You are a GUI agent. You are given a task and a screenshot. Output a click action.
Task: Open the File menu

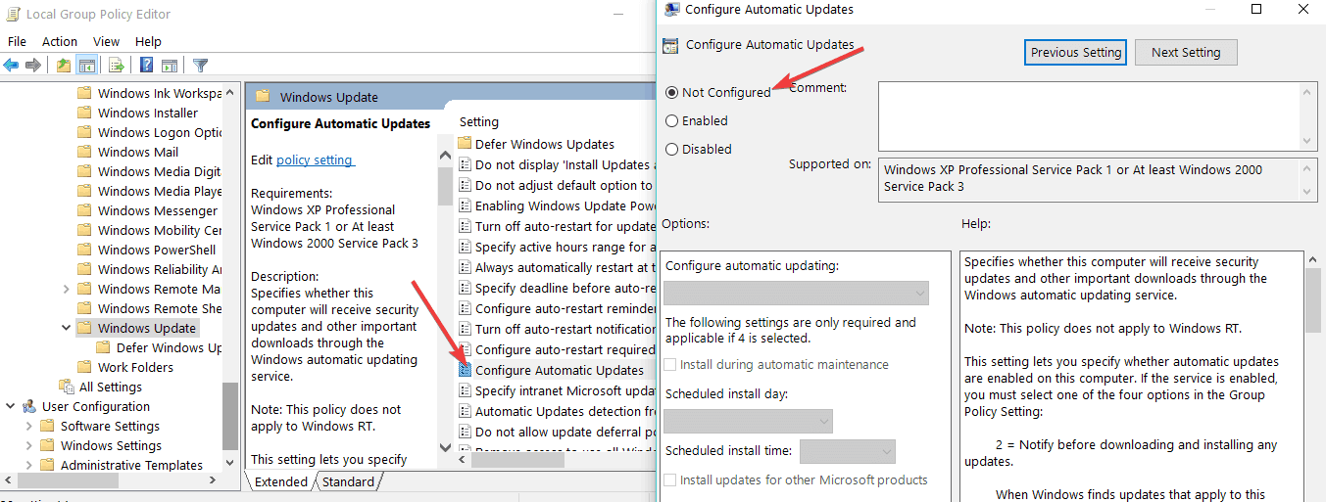coord(17,41)
